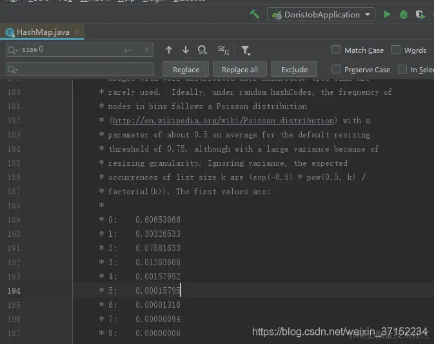Screen dimensions: 434x344
Task: Open search history via the magnifier dropdown
Action: [x=13, y=50]
